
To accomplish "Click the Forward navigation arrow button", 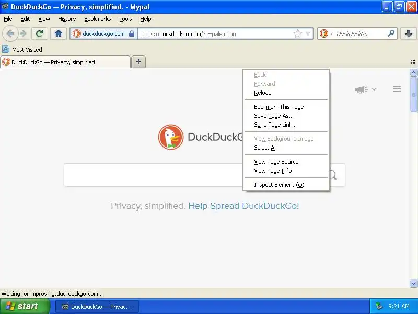I will (x=24, y=34).
